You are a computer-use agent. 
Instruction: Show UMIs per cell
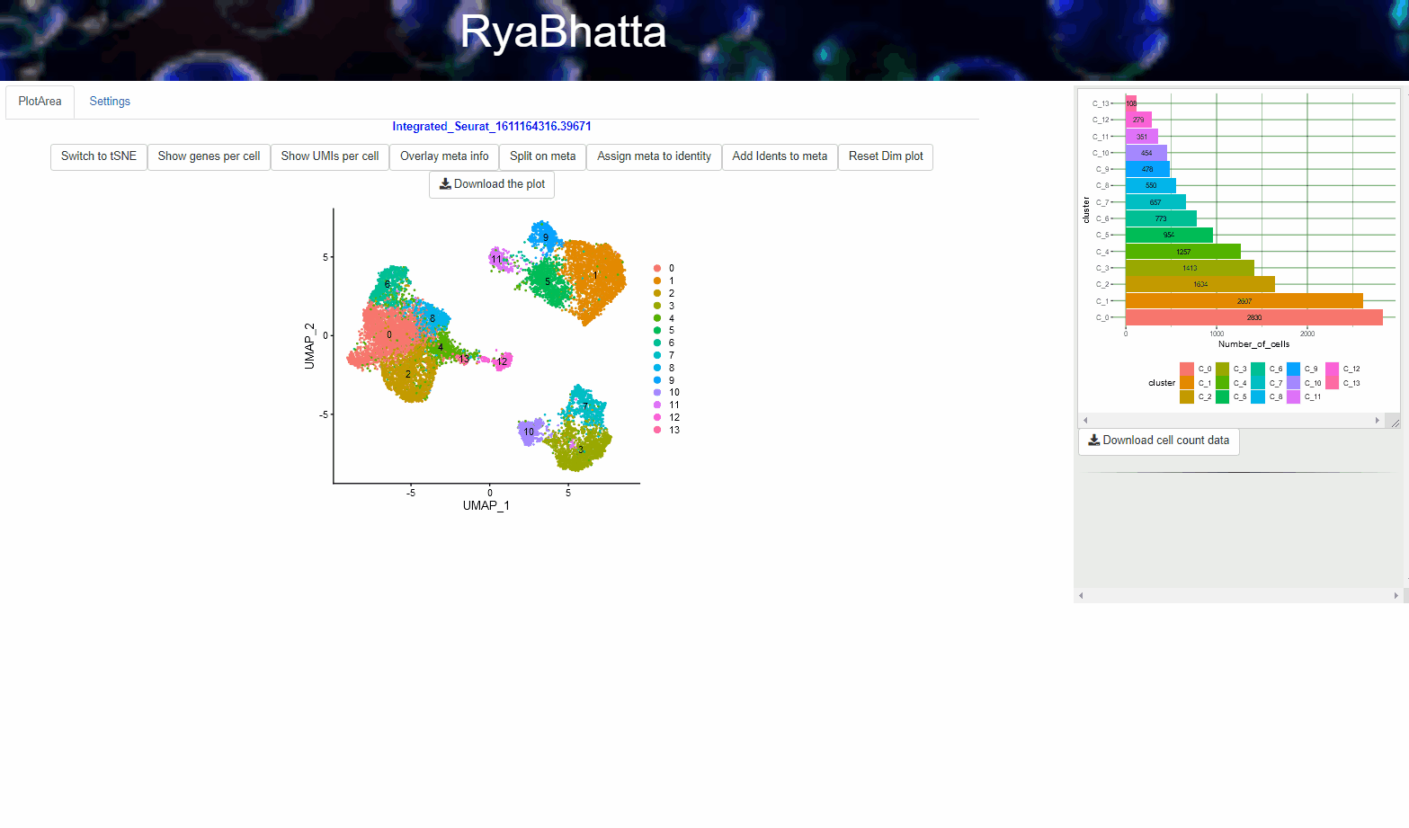coord(330,156)
